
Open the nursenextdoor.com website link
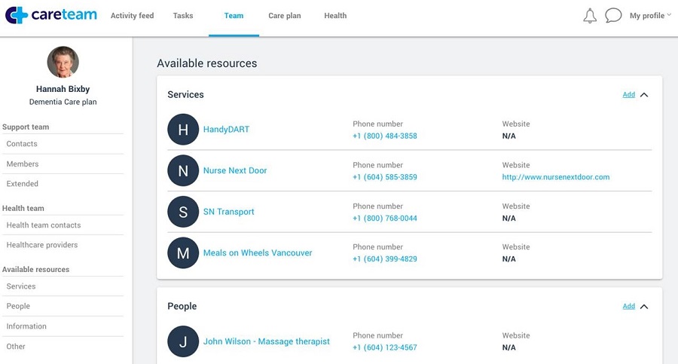pyautogui.click(x=555, y=177)
